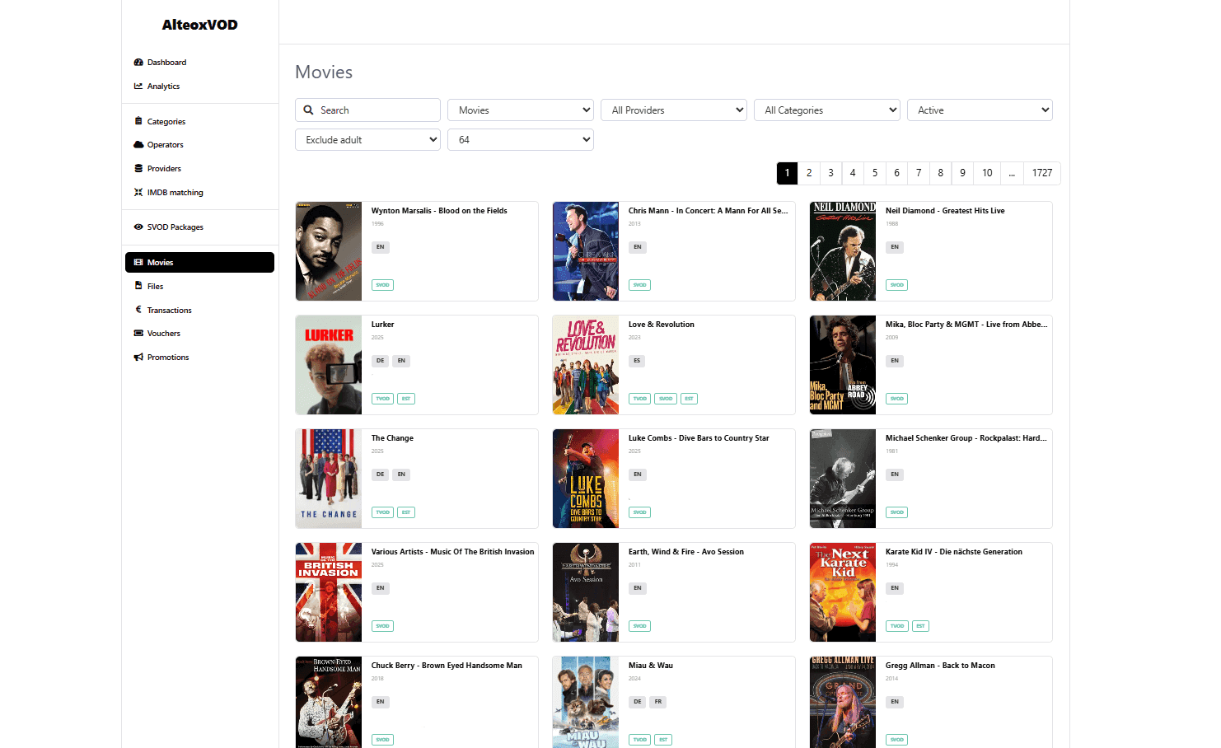1221x748 pixels.
Task: Click the Categories clipboard icon
Action: [138, 122]
